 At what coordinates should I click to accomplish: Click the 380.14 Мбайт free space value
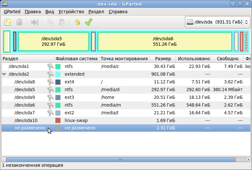[x=228, y=90]
